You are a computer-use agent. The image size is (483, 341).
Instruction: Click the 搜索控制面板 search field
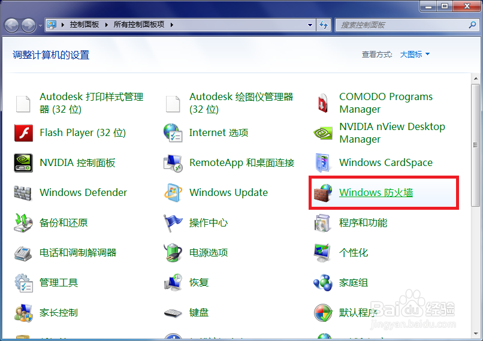pyautogui.click(x=407, y=25)
